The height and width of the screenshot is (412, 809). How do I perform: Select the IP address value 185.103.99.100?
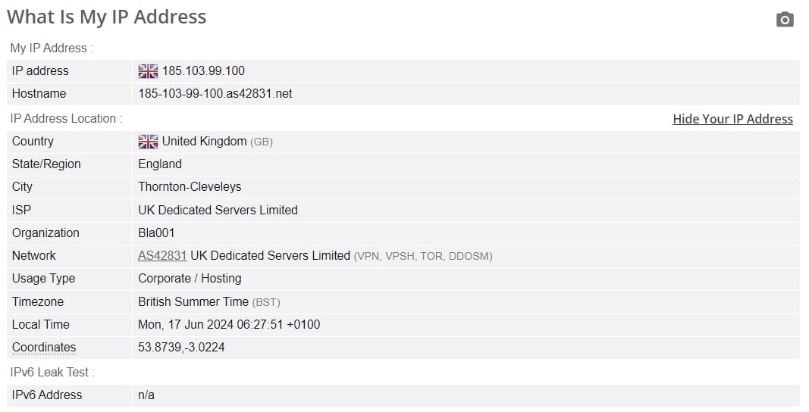203,71
